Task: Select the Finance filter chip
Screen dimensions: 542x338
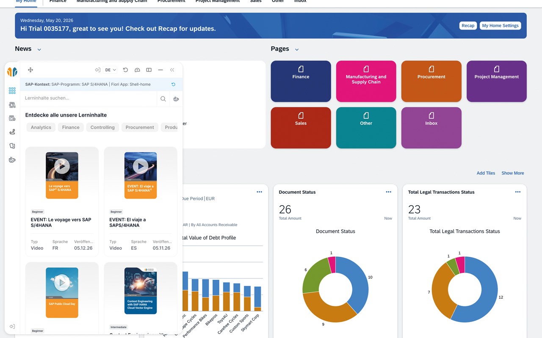Action: (x=71, y=127)
